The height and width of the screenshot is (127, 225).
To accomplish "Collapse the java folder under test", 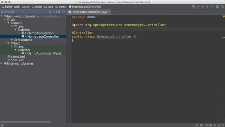I will coord(12,47).
